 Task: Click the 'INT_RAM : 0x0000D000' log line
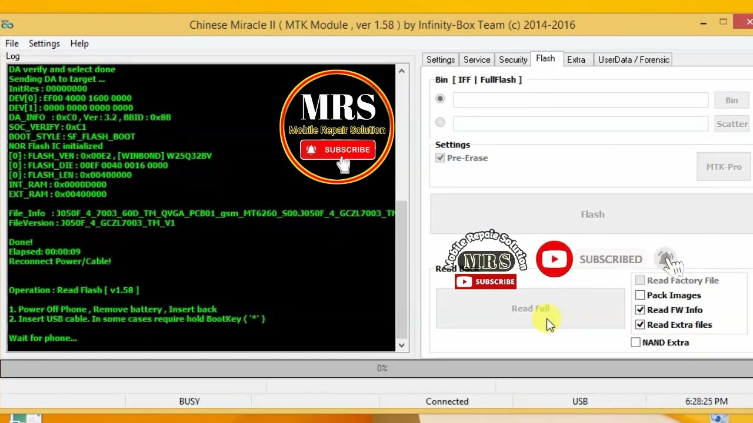click(58, 184)
